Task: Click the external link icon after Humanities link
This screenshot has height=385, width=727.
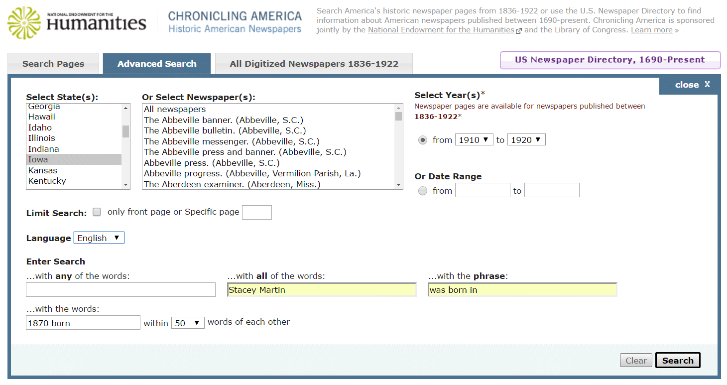Action: [x=519, y=30]
